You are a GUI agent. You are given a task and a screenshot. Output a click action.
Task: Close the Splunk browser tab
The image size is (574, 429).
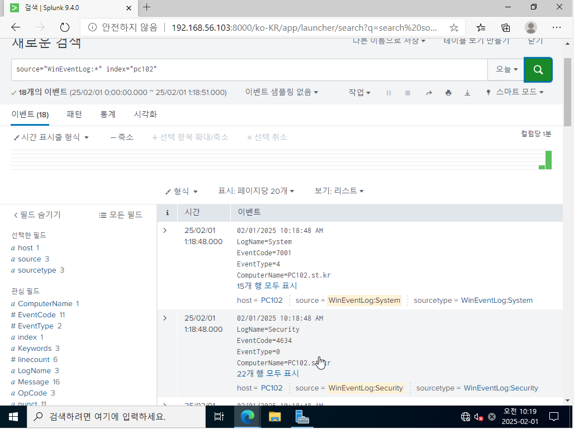(x=129, y=8)
